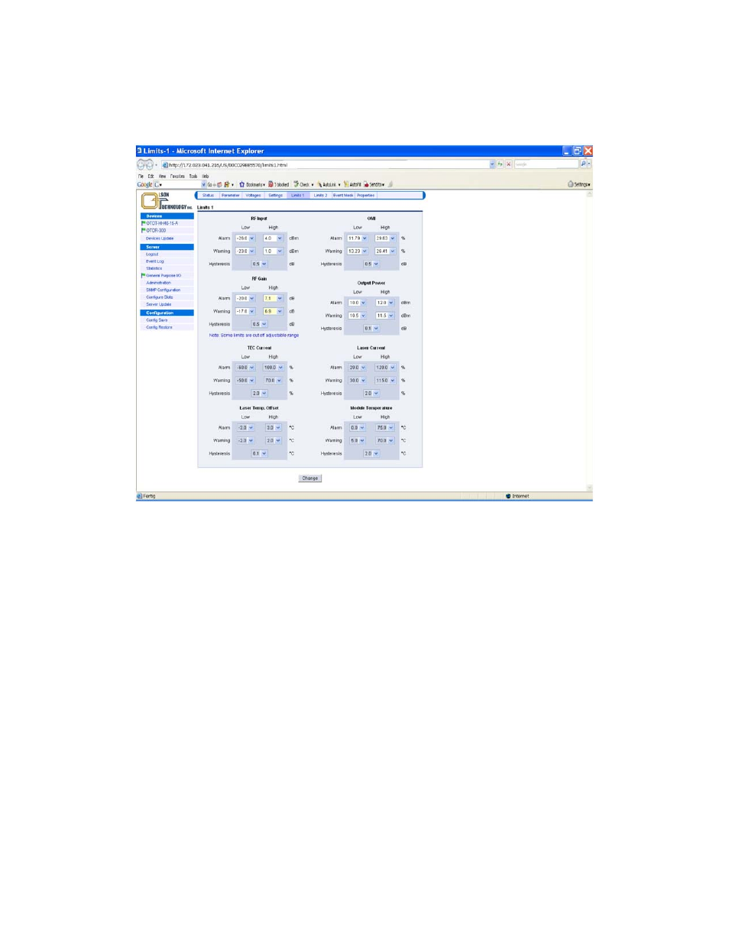729x944 pixels.
Task: Open Output Power Hysteresis dropdown
Action: [x=371, y=329]
